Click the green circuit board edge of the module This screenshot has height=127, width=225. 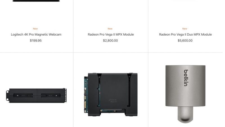86,95
